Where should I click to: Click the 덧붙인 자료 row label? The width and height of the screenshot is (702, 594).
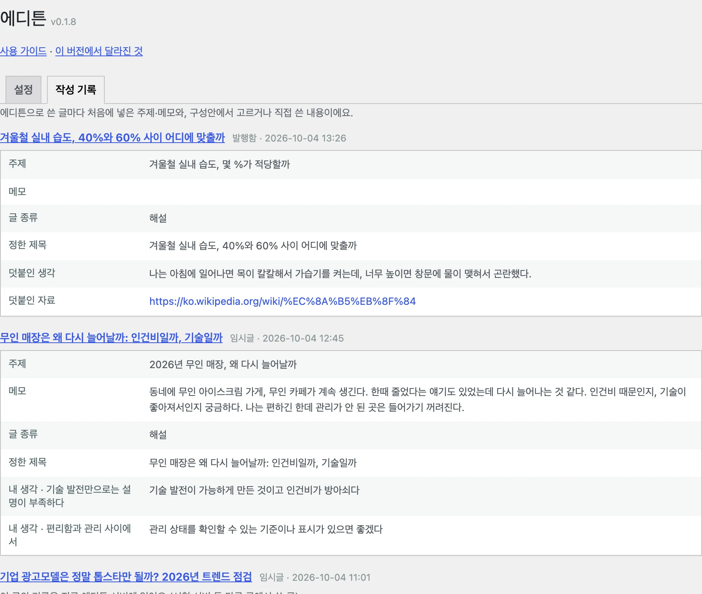click(x=32, y=301)
